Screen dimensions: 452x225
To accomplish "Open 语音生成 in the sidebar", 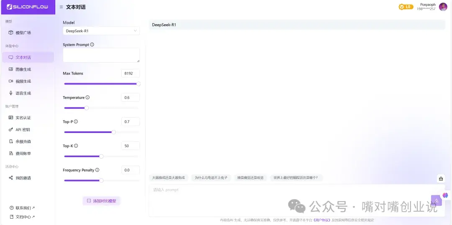I will coord(28,93).
